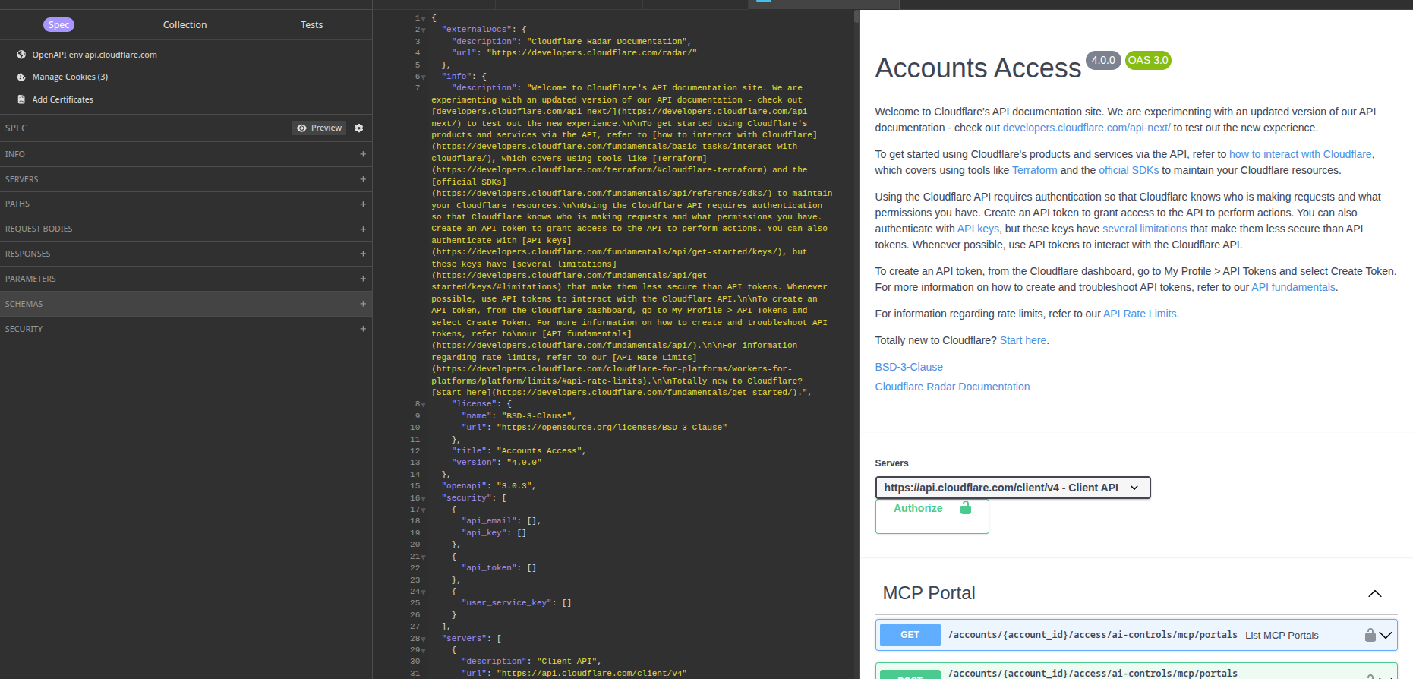This screenshot has height=679, width=1413.
Task: Expand the REQUEST BODIES plus icon
Action: (x=363, y=229)
